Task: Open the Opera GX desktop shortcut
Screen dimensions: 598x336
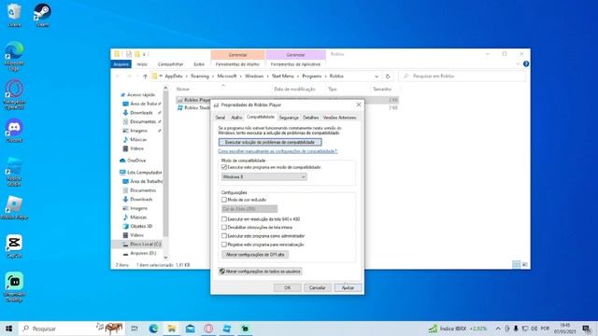Action: click(x=14, y=94)
